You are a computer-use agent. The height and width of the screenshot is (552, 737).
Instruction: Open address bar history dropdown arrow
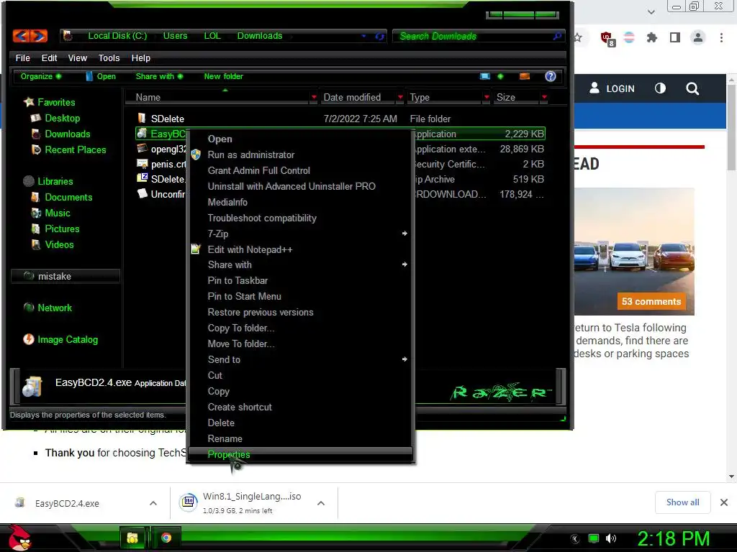363,36
